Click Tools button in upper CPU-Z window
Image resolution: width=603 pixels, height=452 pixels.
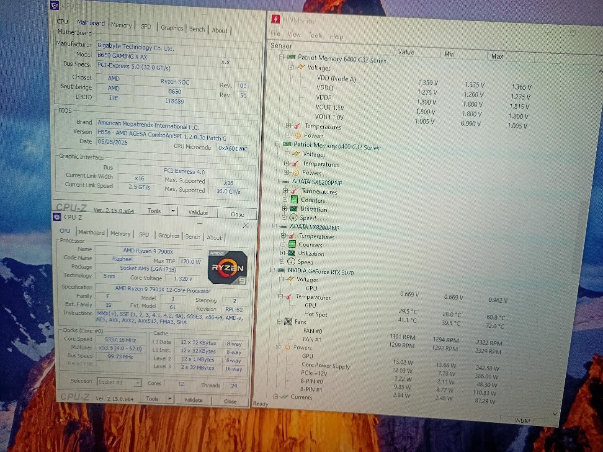point(154,211)
